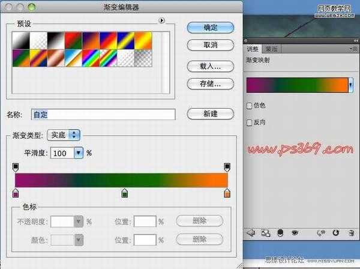Enable the 仿色 (Dither) checkbox

(250, 106)
